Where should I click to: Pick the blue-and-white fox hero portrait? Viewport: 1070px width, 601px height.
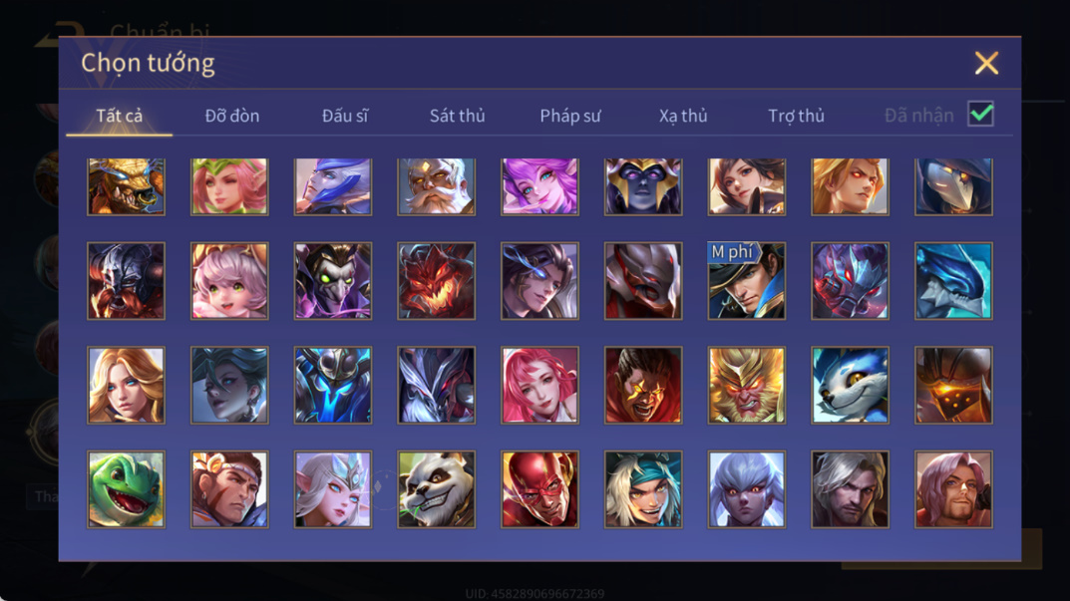pyautogui.click(x=851, y=386)
